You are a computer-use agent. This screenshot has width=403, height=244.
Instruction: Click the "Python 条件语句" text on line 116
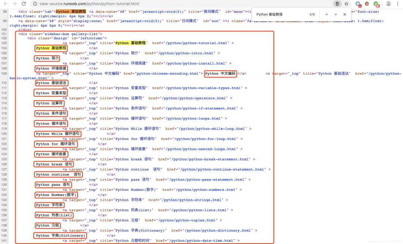(51, 113)
